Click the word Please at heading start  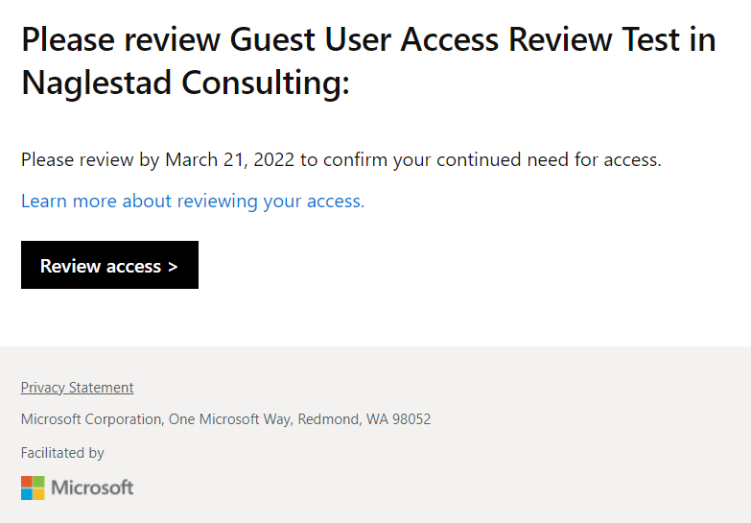[x=68, y=39]
